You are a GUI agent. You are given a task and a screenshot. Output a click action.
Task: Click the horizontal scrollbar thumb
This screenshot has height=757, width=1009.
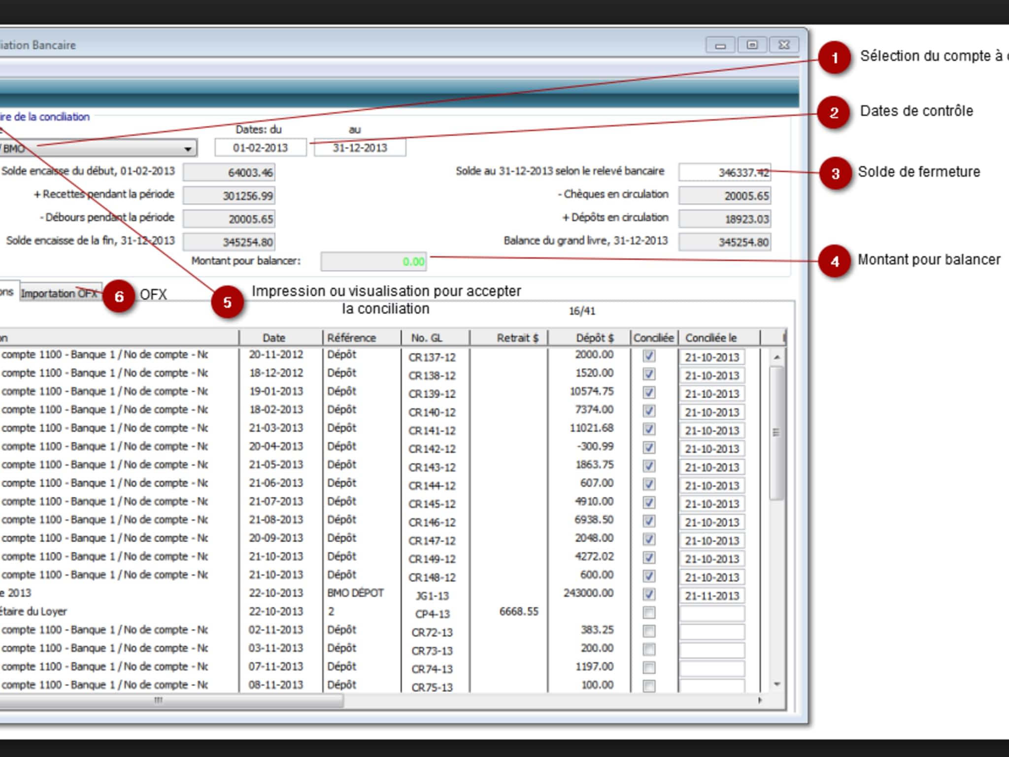pyautogui.click(x=170, y=700)
